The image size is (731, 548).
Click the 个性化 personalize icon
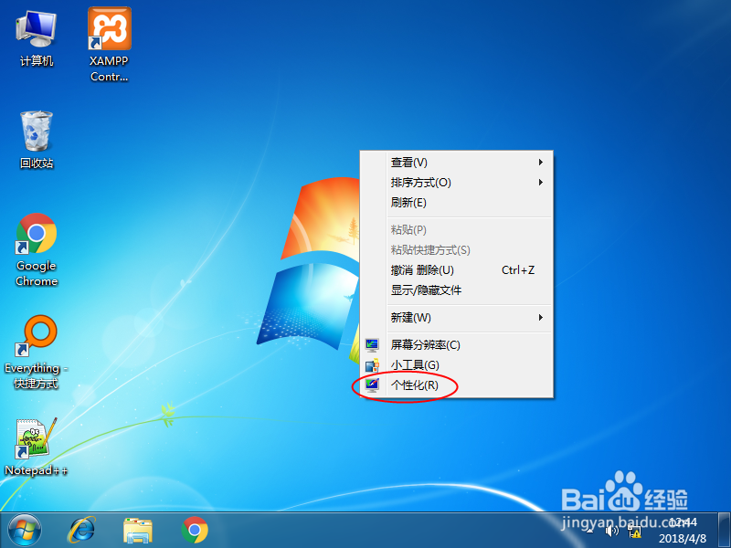[372, 385]
